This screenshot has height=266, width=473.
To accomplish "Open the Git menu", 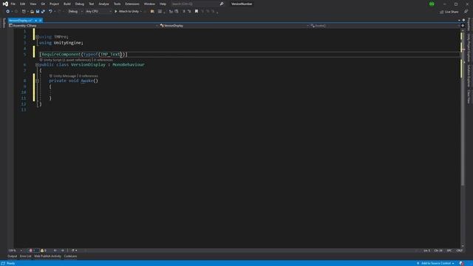I will 43,4.
